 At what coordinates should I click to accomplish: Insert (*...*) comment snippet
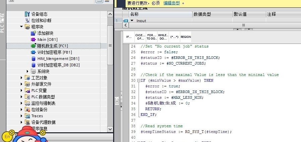tap(174, 37)
